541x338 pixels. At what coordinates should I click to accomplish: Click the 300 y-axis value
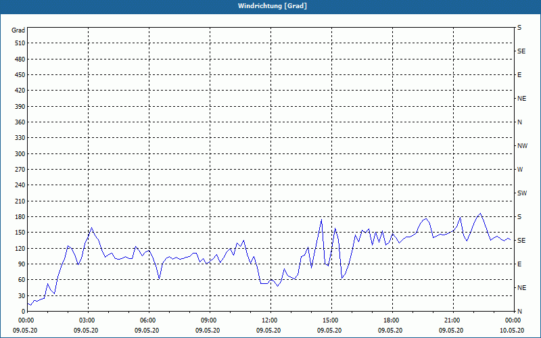20,154
